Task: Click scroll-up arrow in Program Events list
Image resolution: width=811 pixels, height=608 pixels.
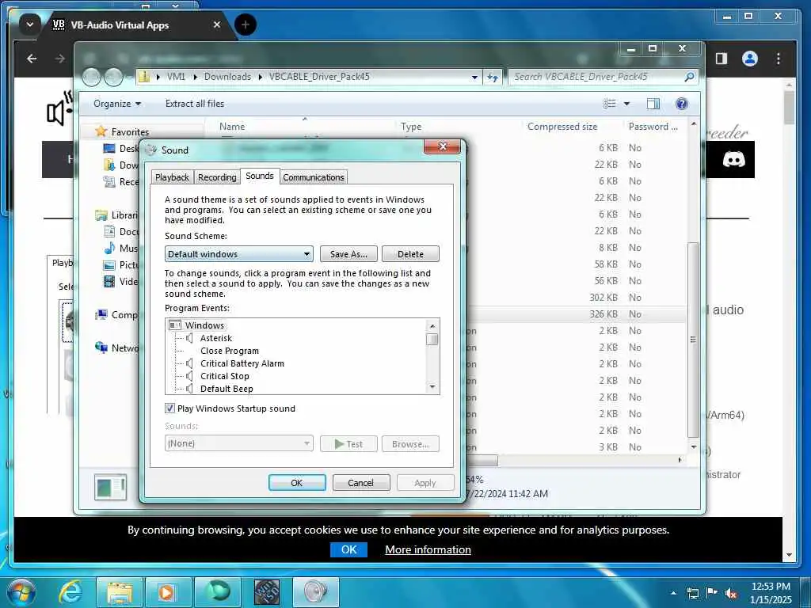Action: 432,325
